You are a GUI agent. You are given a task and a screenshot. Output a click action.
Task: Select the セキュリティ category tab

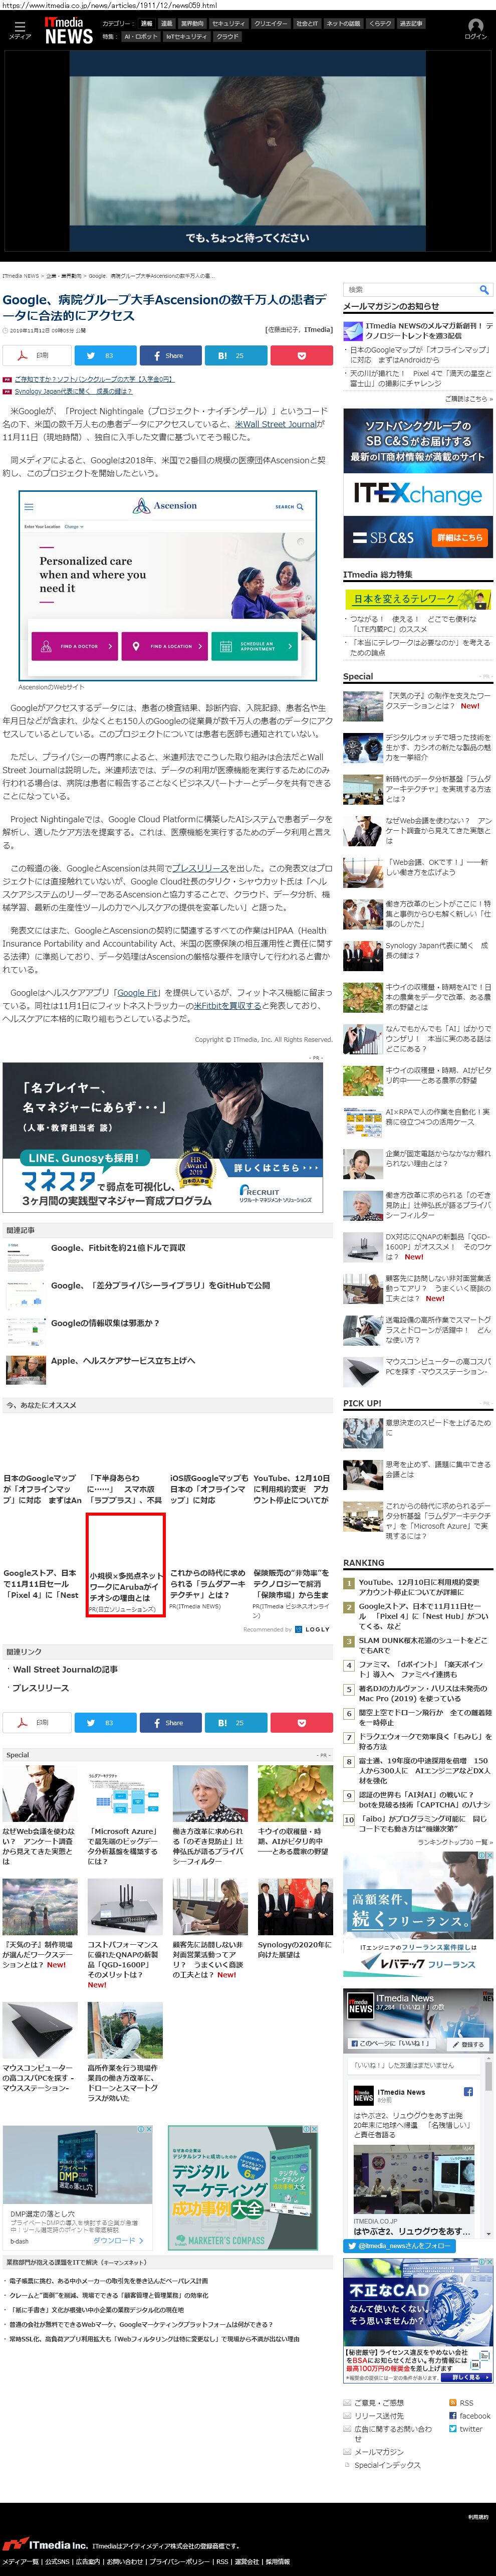228,23
